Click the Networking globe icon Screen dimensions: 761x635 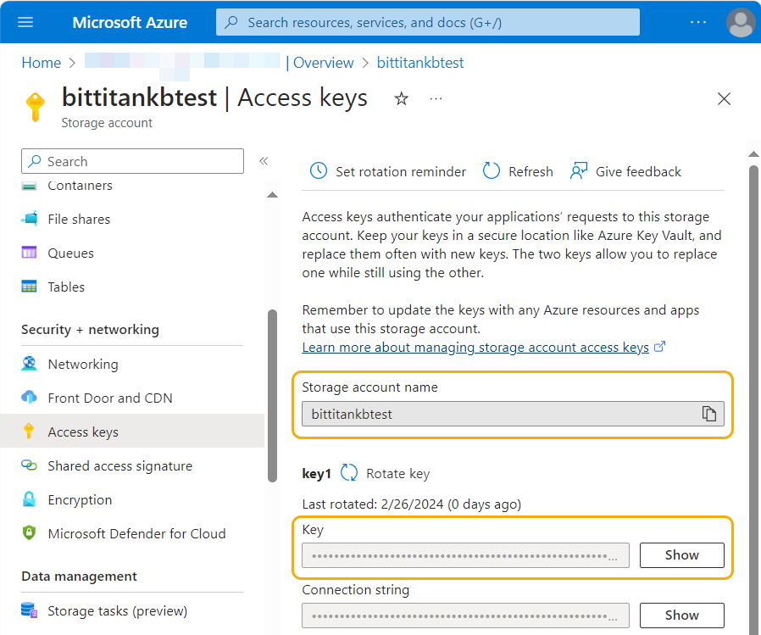click(29, 363)
